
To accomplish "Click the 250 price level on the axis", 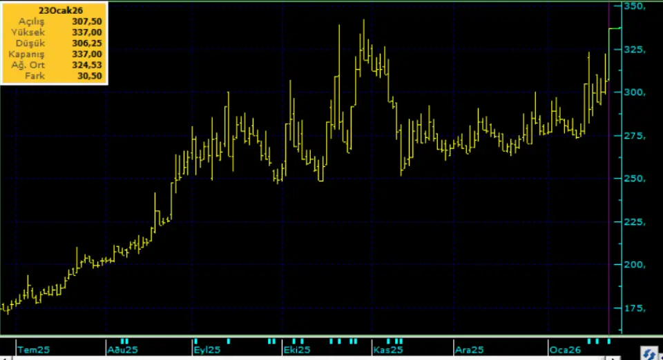I will [634, 179].
